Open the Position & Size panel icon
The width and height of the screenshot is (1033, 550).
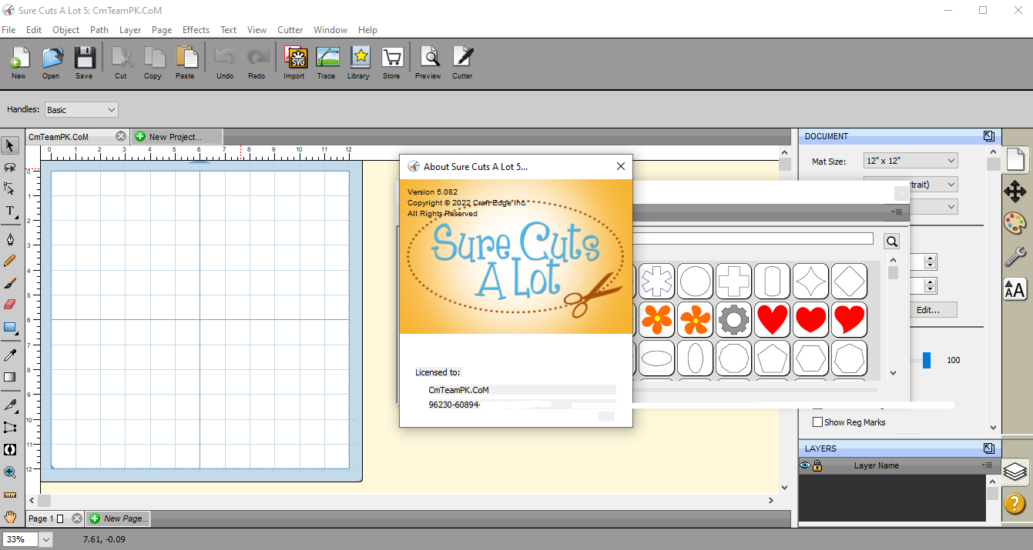1015,192
